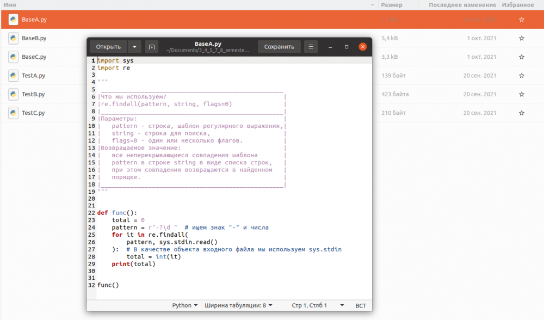Toggle favorite star for BaseC.py
The width and height of the screenshot is (544, 320).
click(x=521, y=57)
